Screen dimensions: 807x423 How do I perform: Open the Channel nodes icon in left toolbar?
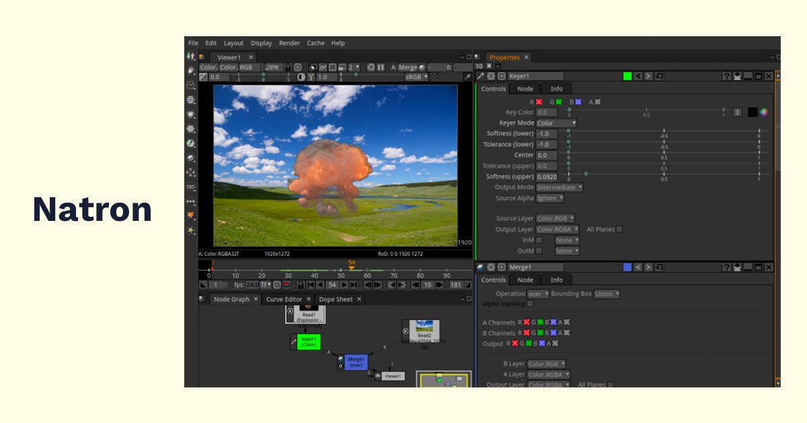pos(191,99)
